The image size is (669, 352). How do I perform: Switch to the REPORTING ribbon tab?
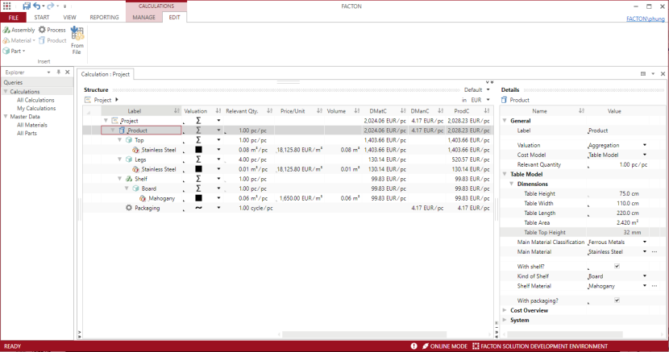coord(104,17)
